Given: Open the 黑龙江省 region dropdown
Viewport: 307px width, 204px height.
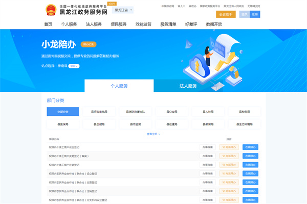Looking at the screenshot, I should point(123,10).
